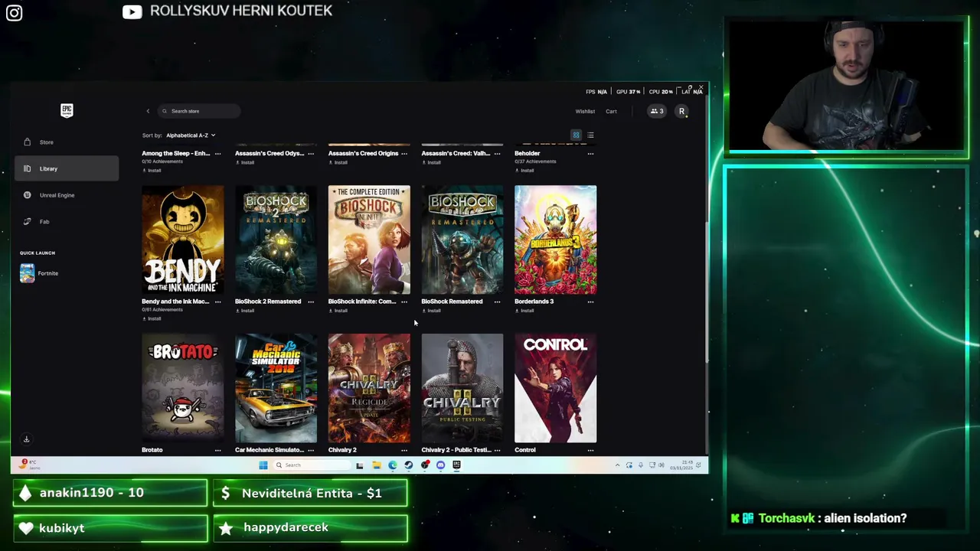Open options menu for Chivalry 2 Public Testing

(x=497, y=450)
